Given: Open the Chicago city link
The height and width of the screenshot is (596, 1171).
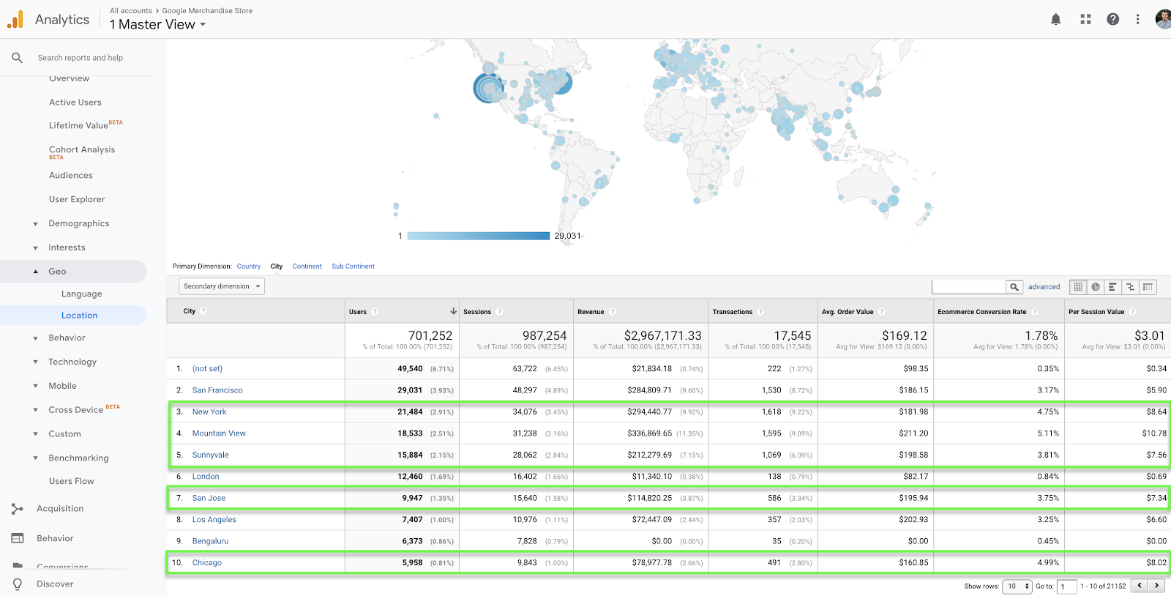Looking at the screenshot, I should pos(207,563).
